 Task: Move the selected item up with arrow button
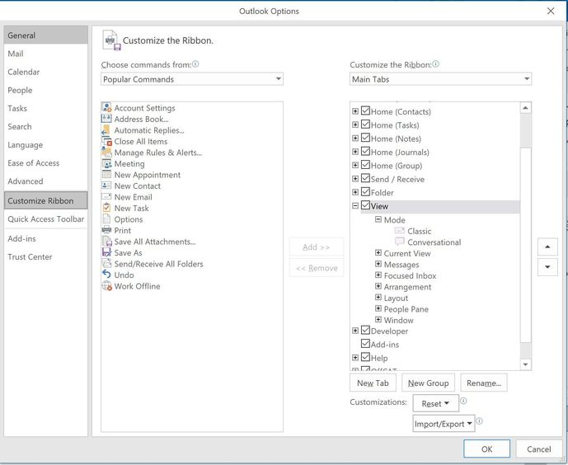pyautogui.click(x=547, y=247)
